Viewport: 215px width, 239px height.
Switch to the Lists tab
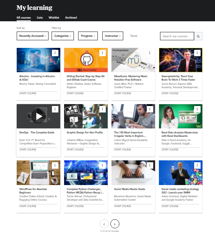40,18
